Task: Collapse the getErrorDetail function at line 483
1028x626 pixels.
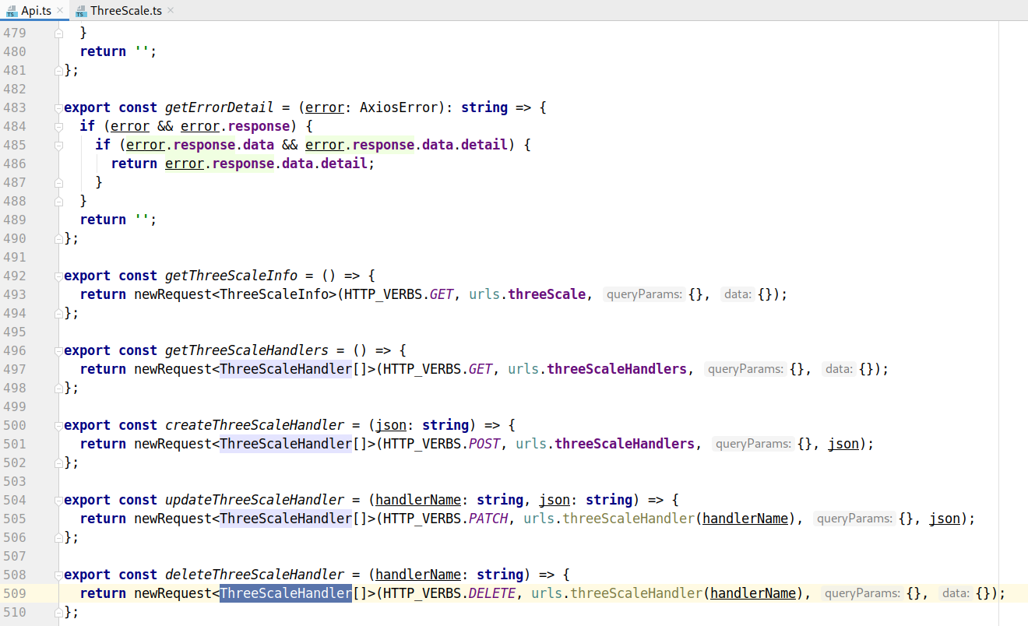Action: point(58,107)
